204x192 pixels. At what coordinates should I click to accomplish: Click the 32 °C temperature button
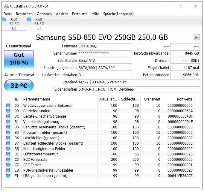(x=19, y=85)
